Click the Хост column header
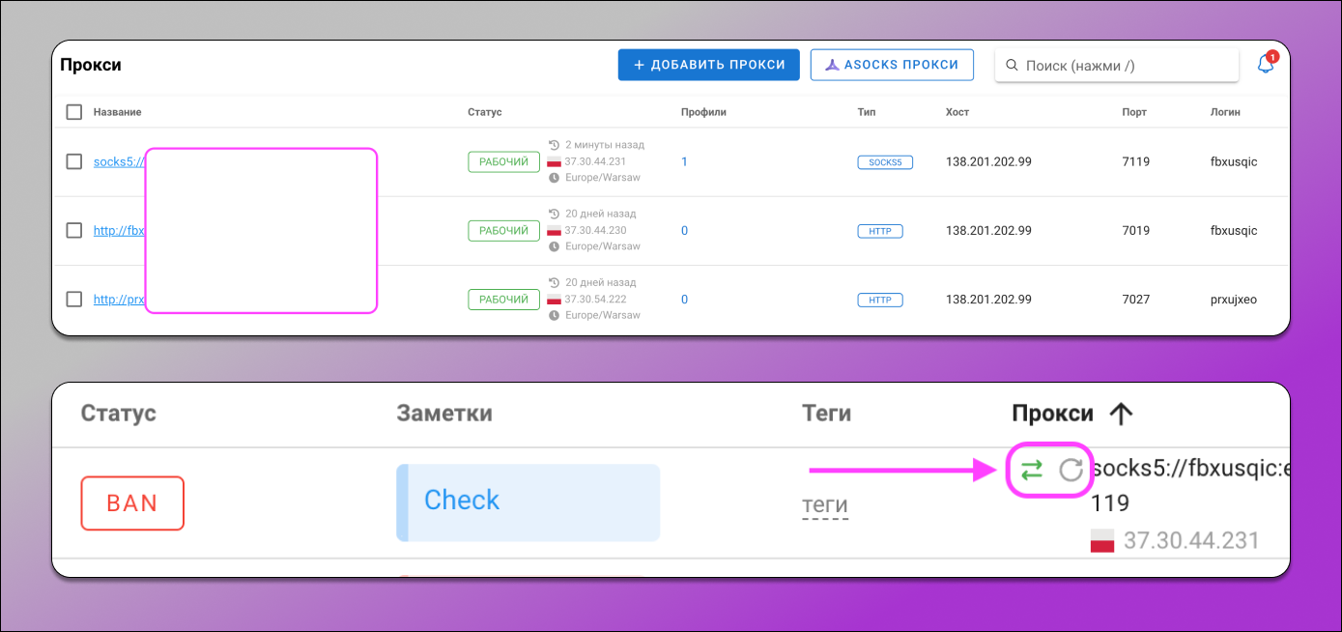This screenshot has width=1342, height=632. click(957, 111)
